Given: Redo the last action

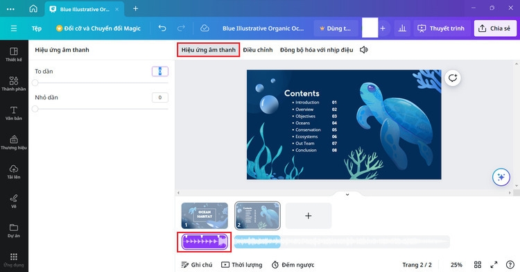Looking at the screenshot, I should [x=181, y=28].
